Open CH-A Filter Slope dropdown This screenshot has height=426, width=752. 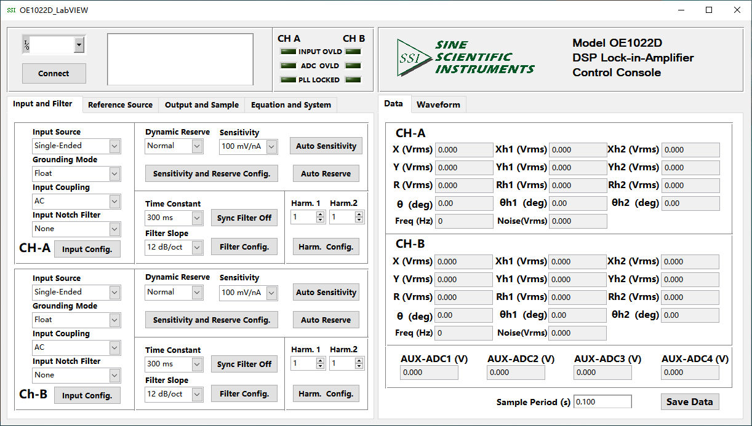click(x=197, y=247)
